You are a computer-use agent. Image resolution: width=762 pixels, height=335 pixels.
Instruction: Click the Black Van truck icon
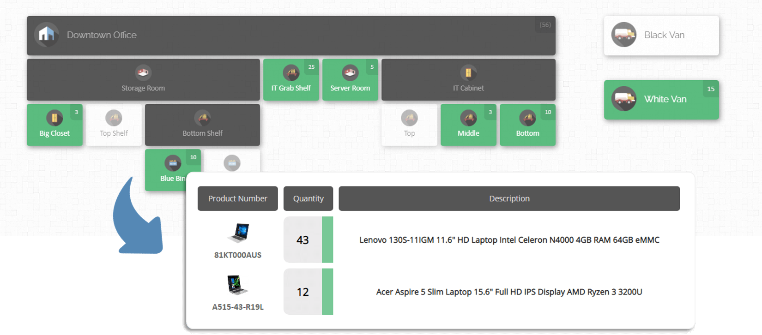click(x=624, y=35)
